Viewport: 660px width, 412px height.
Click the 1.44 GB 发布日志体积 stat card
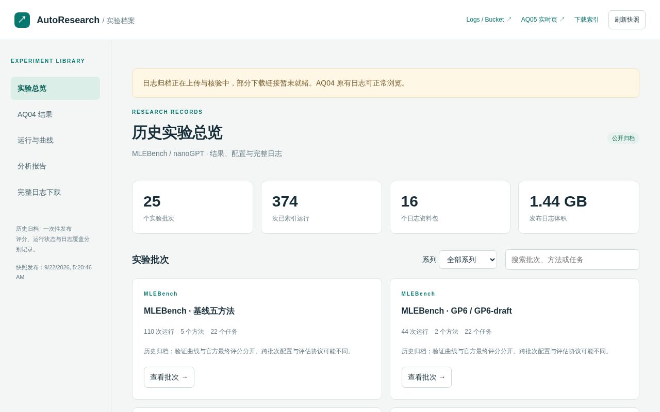[x=579, y=207]
